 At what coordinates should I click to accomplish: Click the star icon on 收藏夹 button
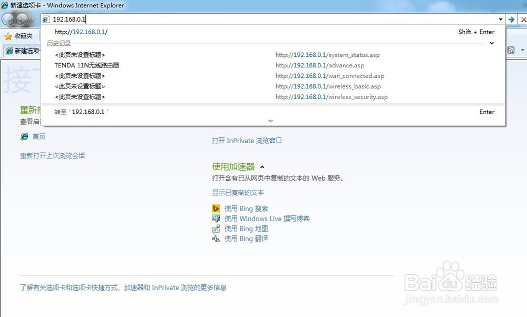coord(9,36)
